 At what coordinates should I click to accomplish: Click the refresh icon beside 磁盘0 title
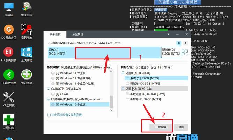(x=49, y=43)
